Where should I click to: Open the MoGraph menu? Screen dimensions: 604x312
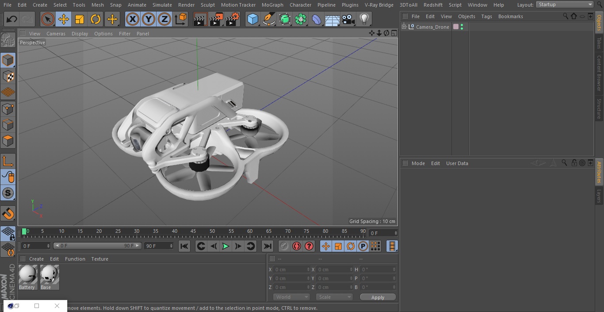[x=272, y=5]
